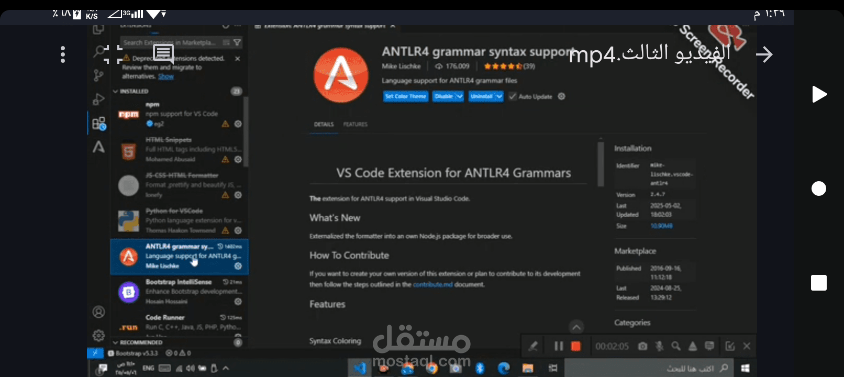
Task: Open Manage gear in activity bar
Action: coord(98,335)
